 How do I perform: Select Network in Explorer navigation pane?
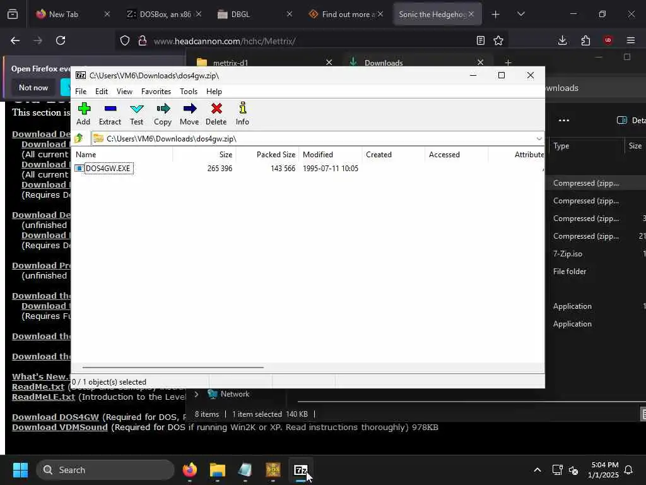[235, 394]
